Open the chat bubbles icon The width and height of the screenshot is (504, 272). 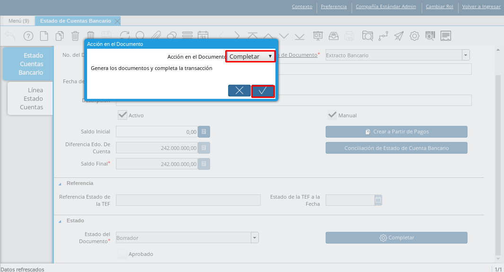(172, 35)
